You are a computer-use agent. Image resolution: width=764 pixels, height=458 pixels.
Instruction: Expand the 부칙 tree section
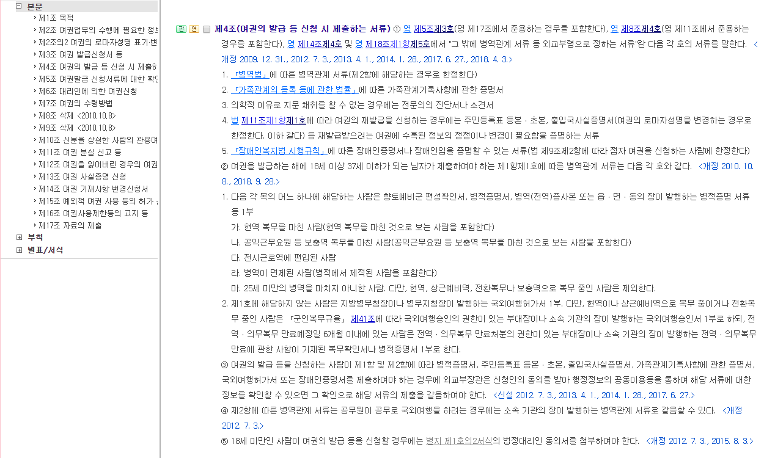tap(19, 237)
